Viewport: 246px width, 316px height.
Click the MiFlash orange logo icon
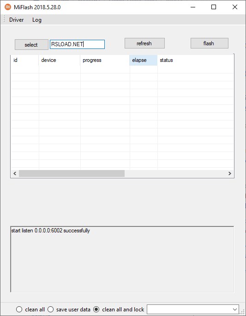(x=8, y=7)
